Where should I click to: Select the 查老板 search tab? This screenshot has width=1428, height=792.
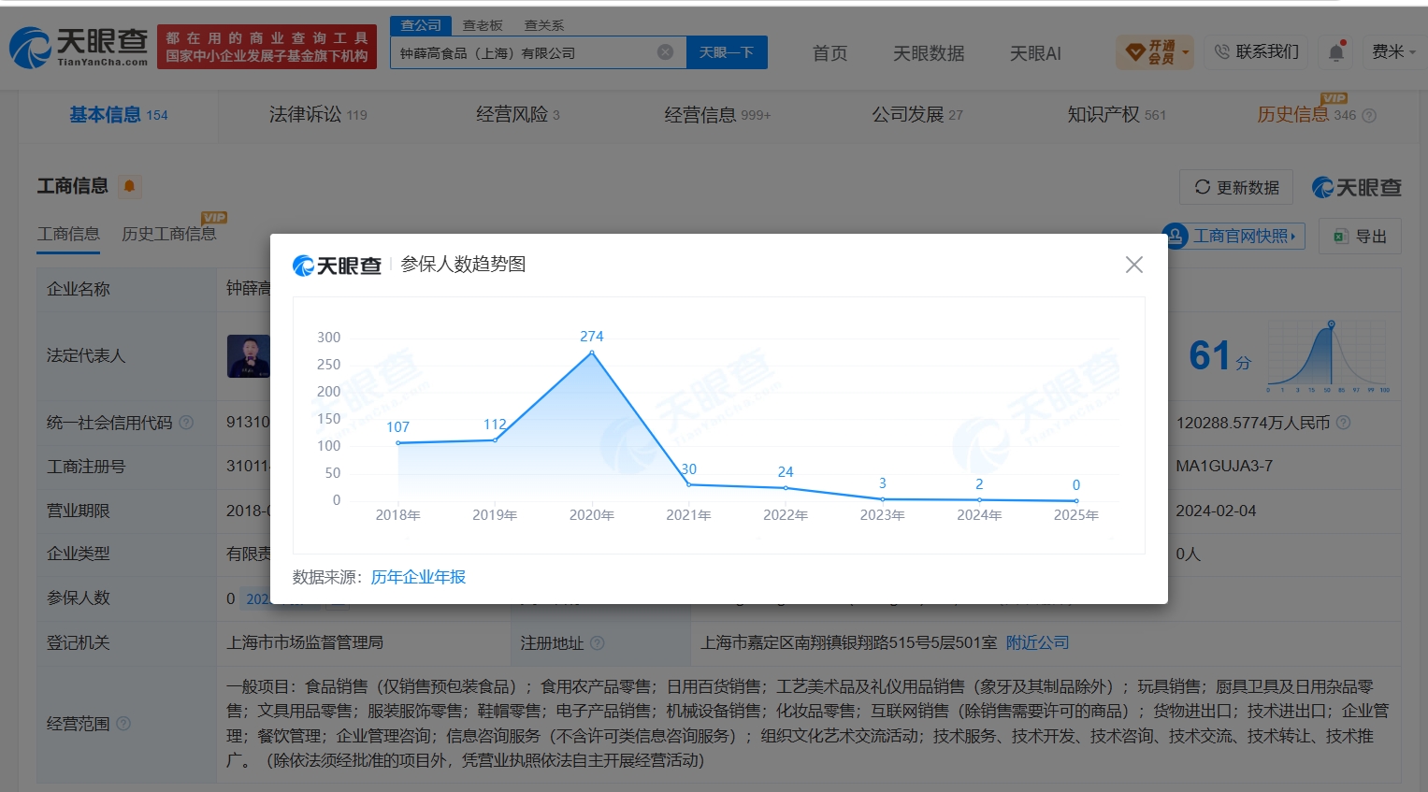coord(483,25)
